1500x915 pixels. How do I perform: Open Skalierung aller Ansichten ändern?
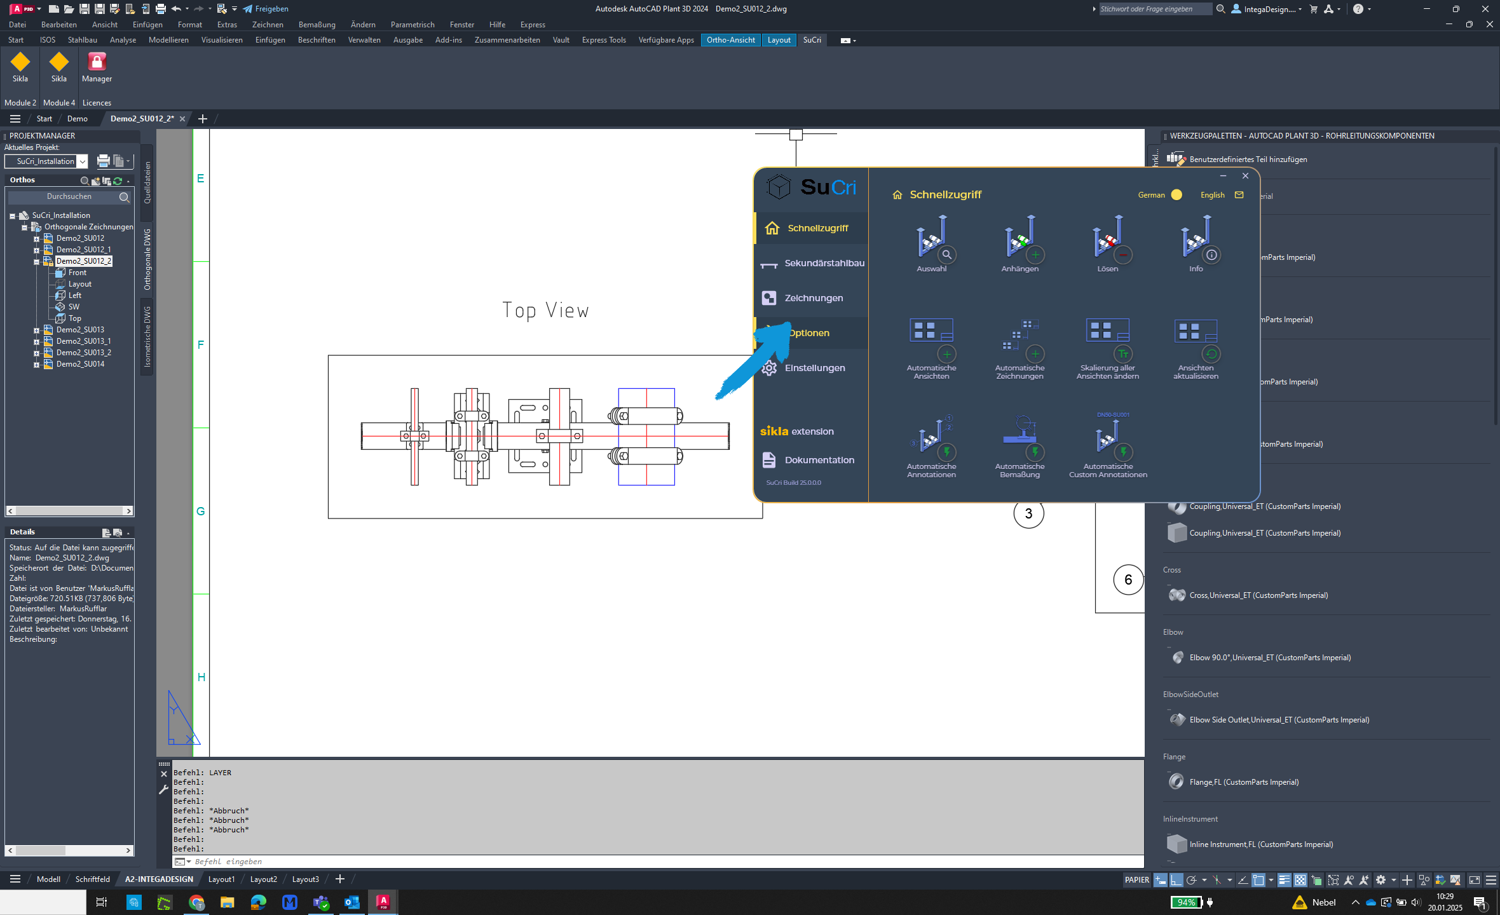tap(1108, 348)
